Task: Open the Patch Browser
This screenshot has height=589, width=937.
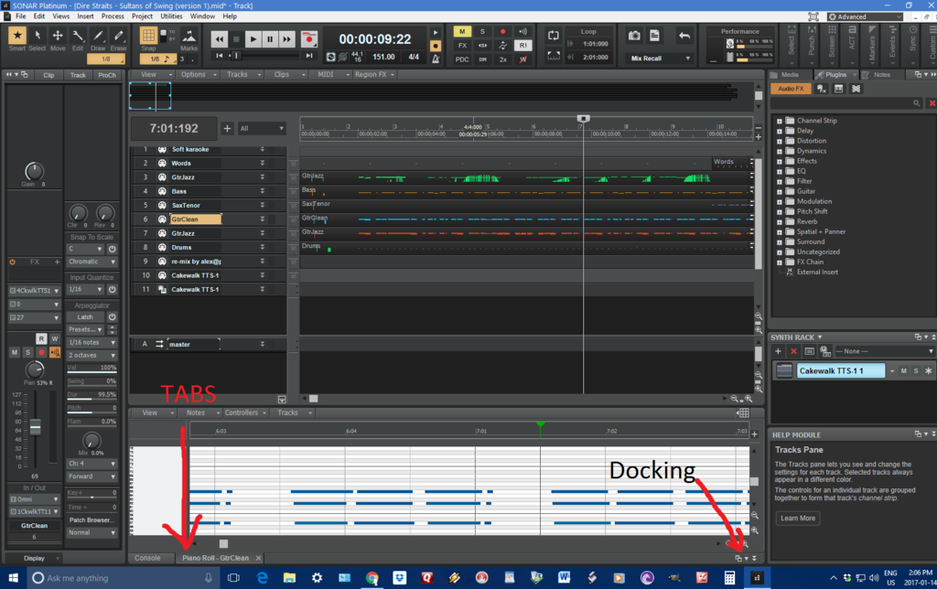Action: [x=92, y=520]
